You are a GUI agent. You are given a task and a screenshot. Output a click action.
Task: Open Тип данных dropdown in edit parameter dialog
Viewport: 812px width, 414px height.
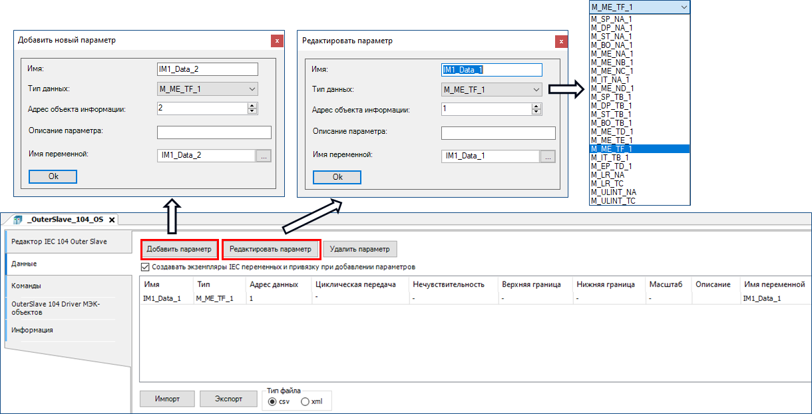tap(491, 90)
